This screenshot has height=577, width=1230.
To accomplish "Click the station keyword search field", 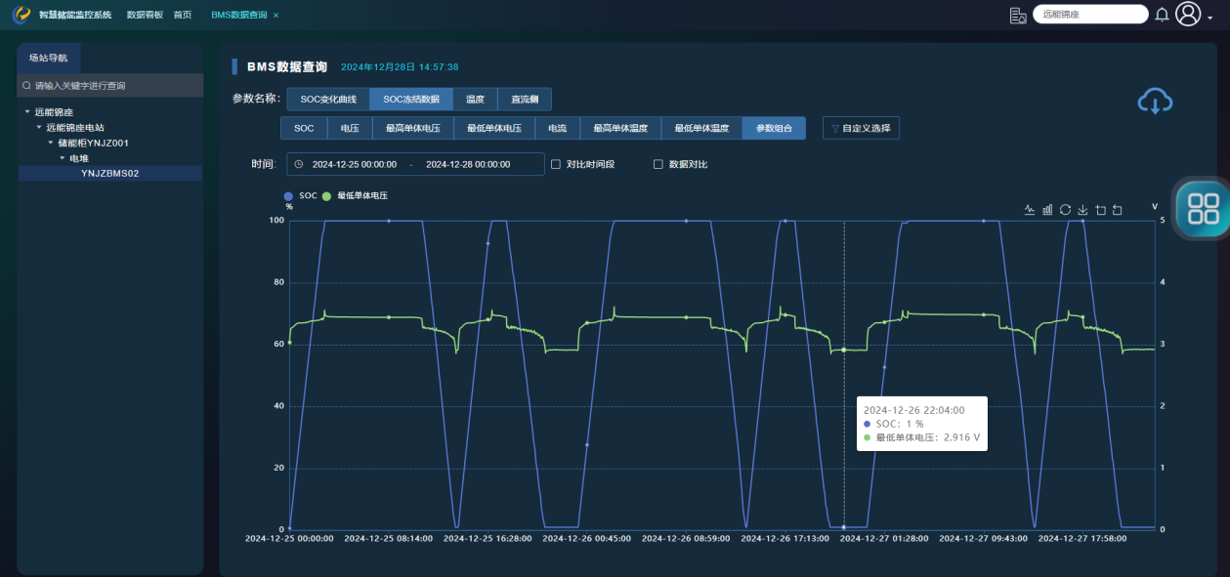I will pos(110,86).
